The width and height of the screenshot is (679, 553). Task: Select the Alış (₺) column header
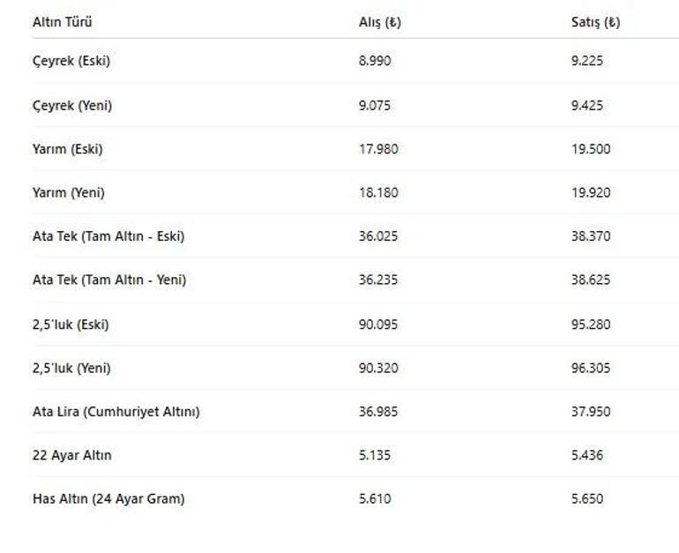coord(380,22)
